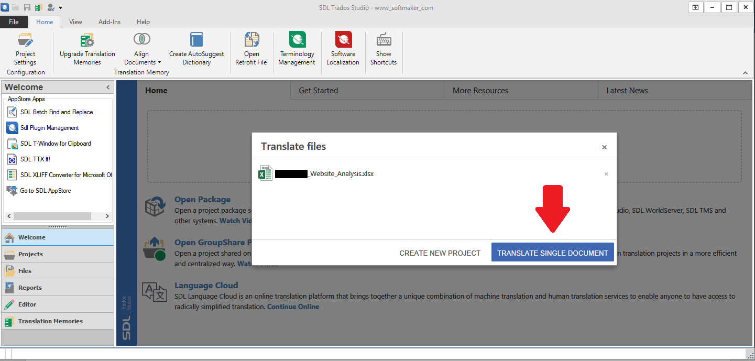Click the AppStore Apps horizontal scrollbar
755x361 pixels.
click(x=58, y=216)
